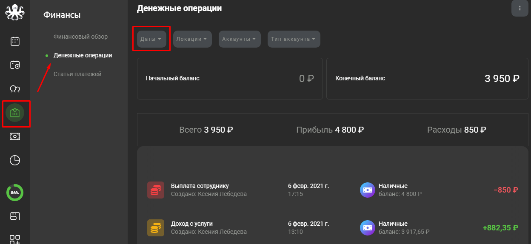The width and height of the screenshot is (531, 244).
Task: Open the Доход с услуги operation
Action: [x=332, y=227]
